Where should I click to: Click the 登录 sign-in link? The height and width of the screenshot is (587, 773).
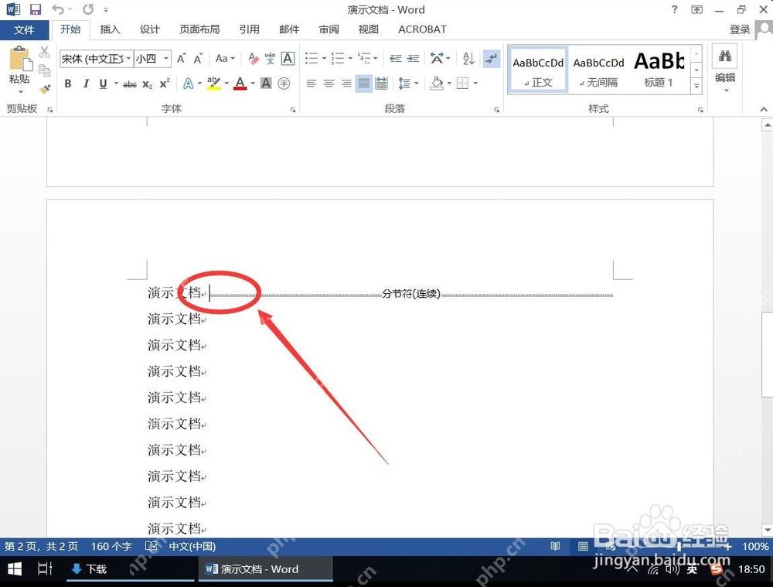click(x=740, y=29)
